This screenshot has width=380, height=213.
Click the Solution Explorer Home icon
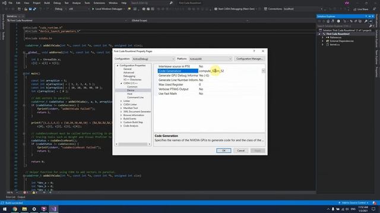328,21
